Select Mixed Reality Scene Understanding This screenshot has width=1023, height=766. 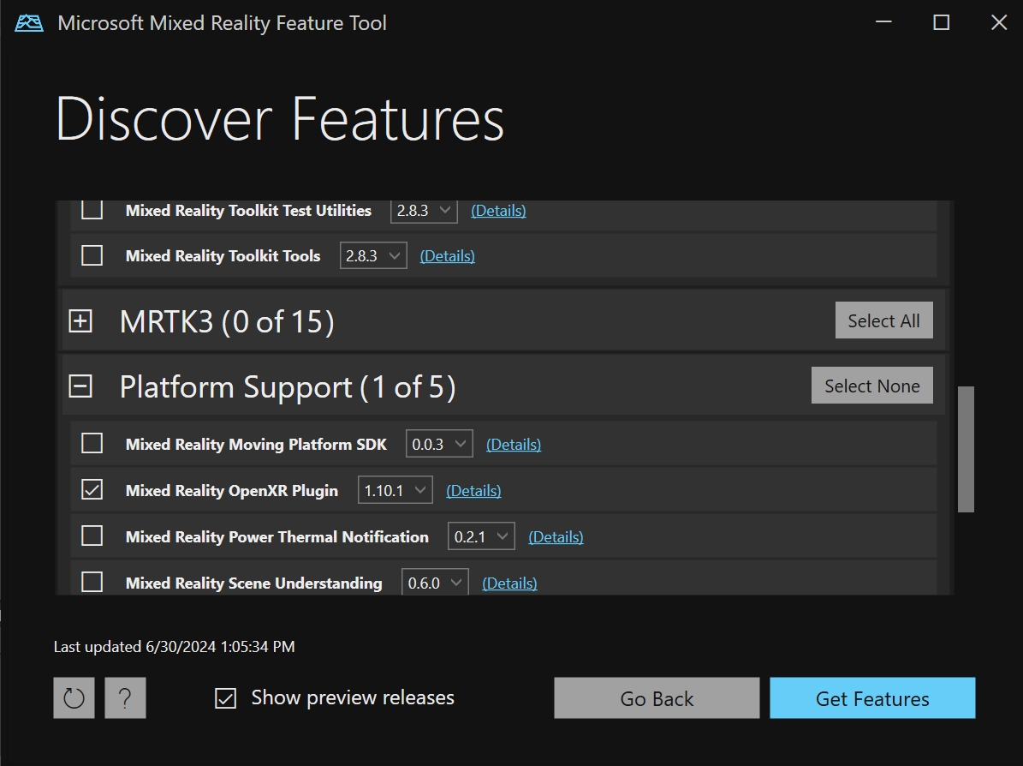[92, 581]
